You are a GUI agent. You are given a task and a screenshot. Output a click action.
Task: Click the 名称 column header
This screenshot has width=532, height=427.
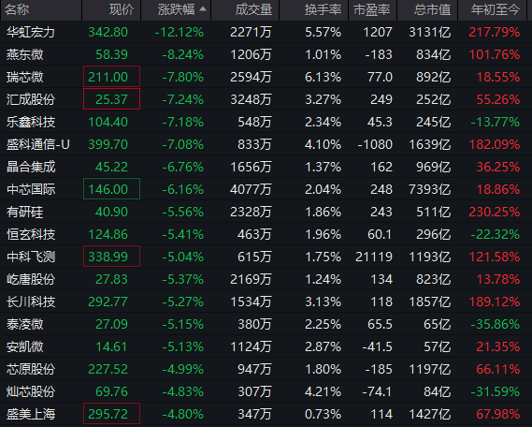(x=17, y=10)
